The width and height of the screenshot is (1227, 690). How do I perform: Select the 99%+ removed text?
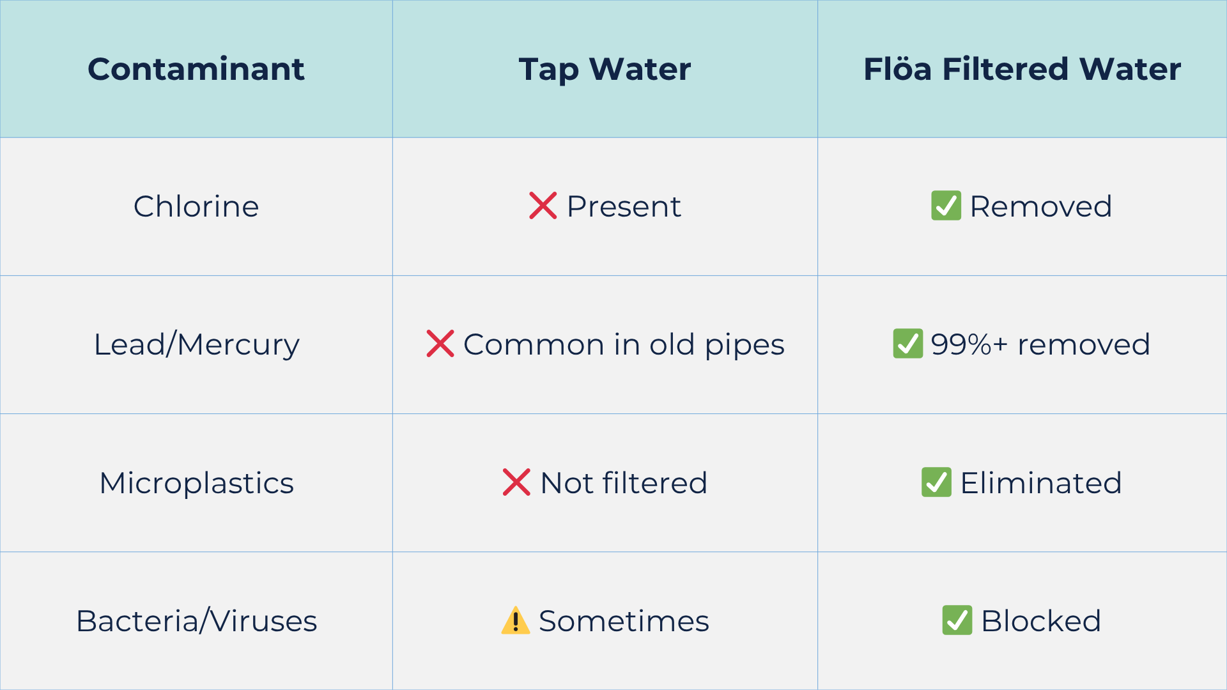(x=1040, y=344)
